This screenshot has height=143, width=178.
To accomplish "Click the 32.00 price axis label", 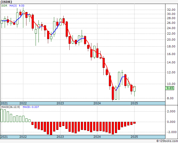I will [x=171, y=10].
